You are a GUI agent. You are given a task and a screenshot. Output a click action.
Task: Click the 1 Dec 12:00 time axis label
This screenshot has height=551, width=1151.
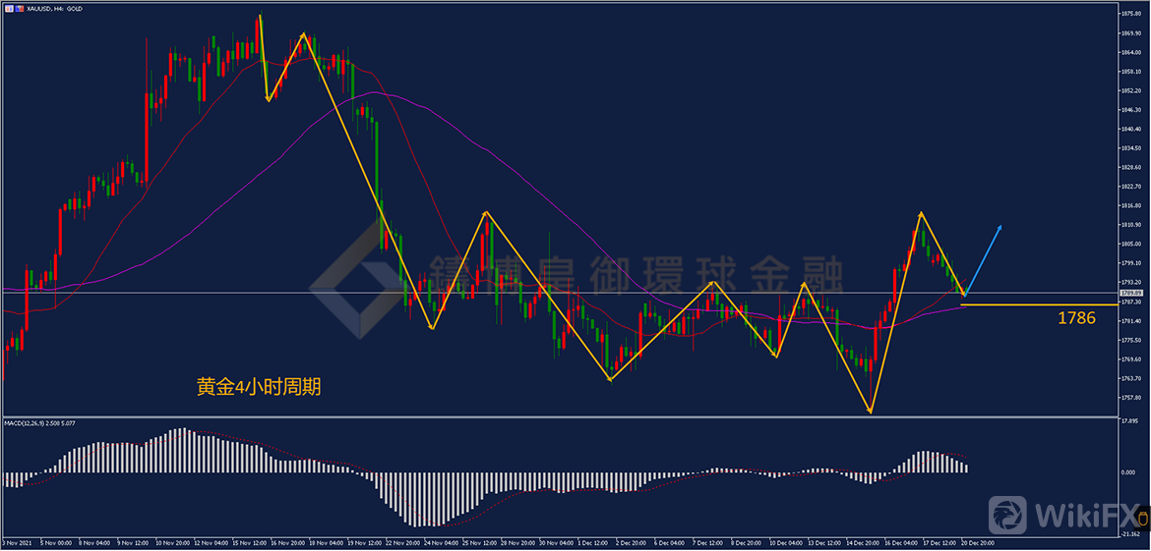591,542
